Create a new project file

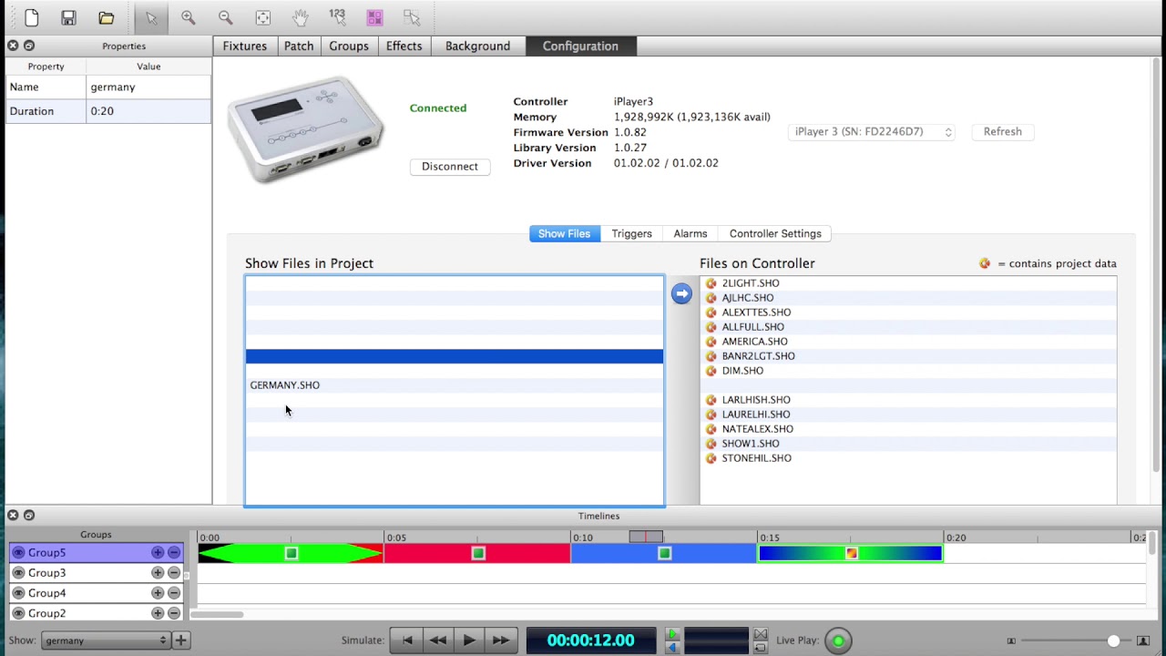[x=32, y=17]
